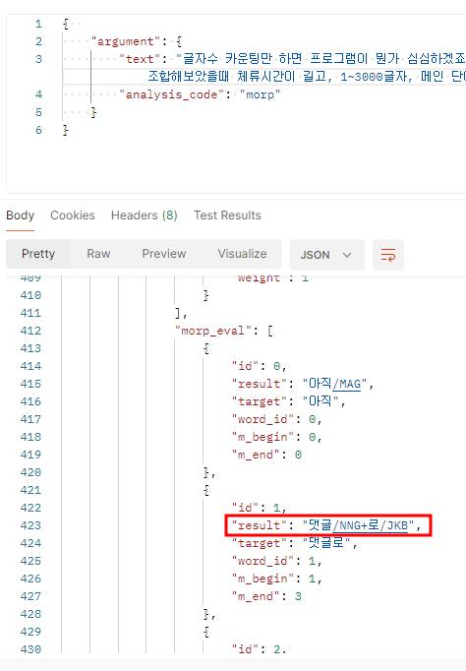Click the "morp_eval" key on line 412
Viewport: 466px width, 671px height.
coord(213,331)
